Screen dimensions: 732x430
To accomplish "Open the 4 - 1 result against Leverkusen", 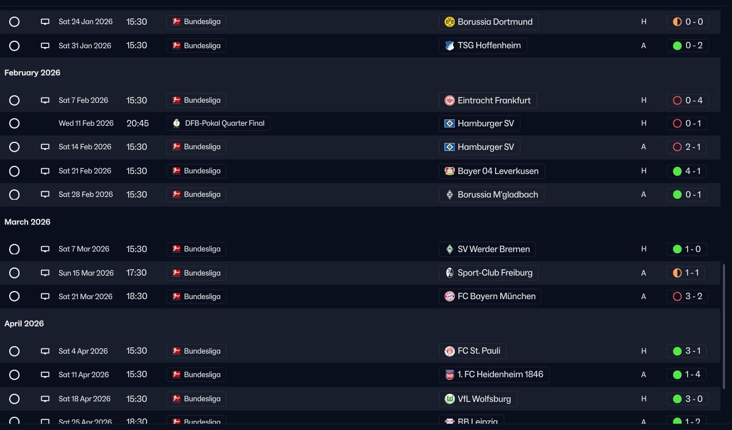I will tap(687, 171).
